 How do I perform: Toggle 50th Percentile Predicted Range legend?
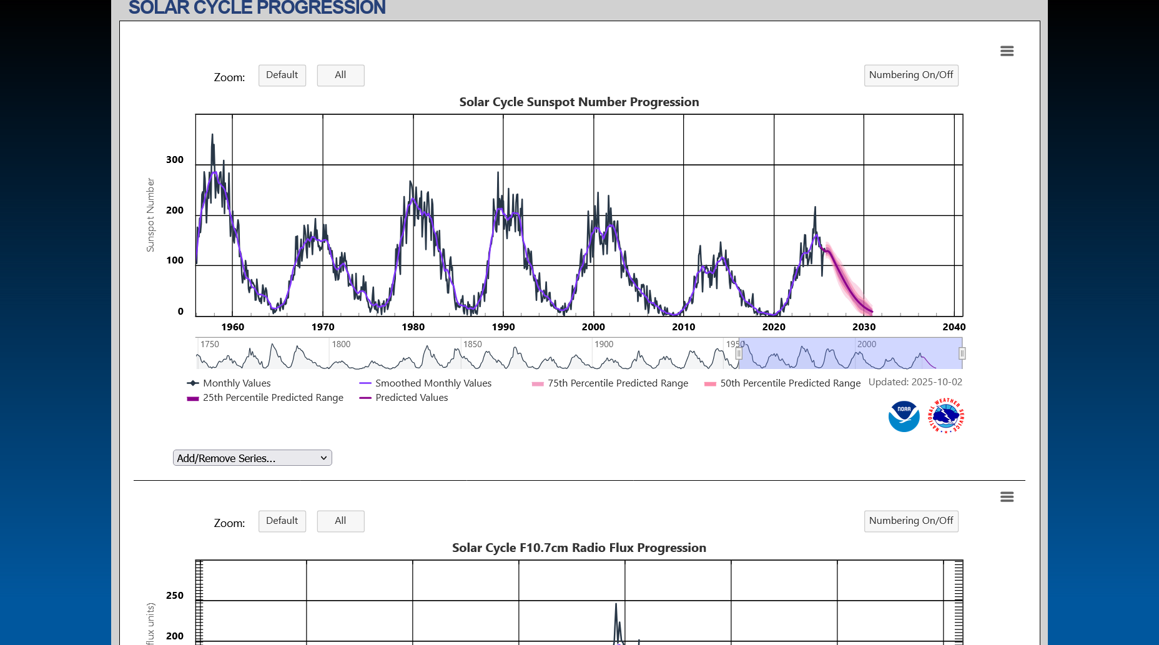[x=790, y=383]
